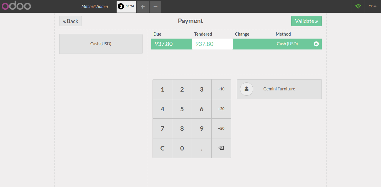Select order tab number 3
Screen dimensions: 381x187
coord(126,6)
